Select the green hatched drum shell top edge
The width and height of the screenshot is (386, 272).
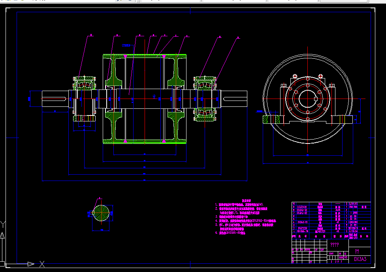tap(145, 56)
